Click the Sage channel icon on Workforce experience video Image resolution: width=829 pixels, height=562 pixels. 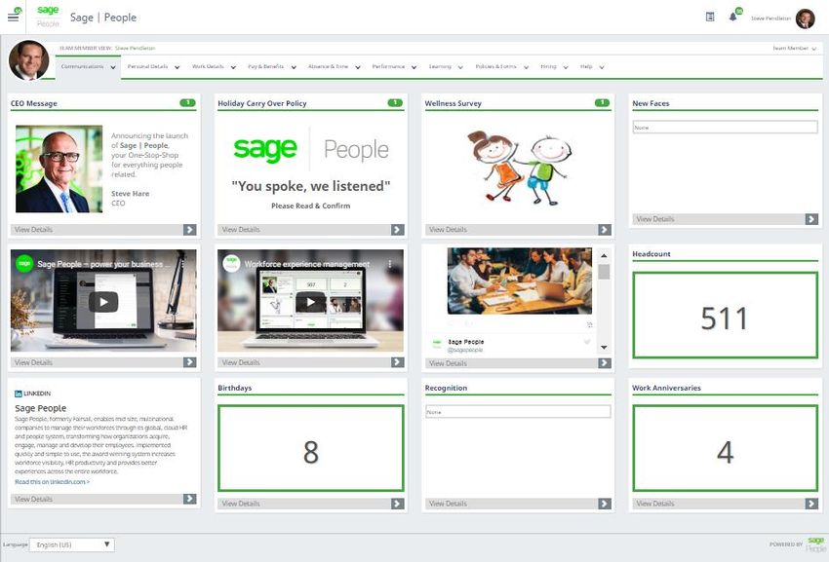point(231,264)
